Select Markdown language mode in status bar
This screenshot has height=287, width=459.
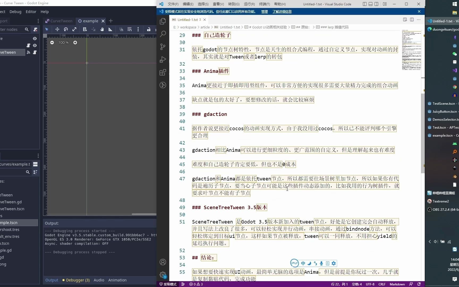[x=397, y=284]
